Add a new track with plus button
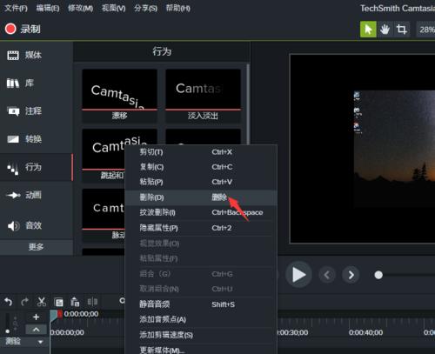This screenshot has height=354, width=435. [36, 317]
